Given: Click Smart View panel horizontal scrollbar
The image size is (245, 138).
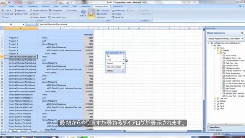Looking at the screenshot, I should point(225,124).
